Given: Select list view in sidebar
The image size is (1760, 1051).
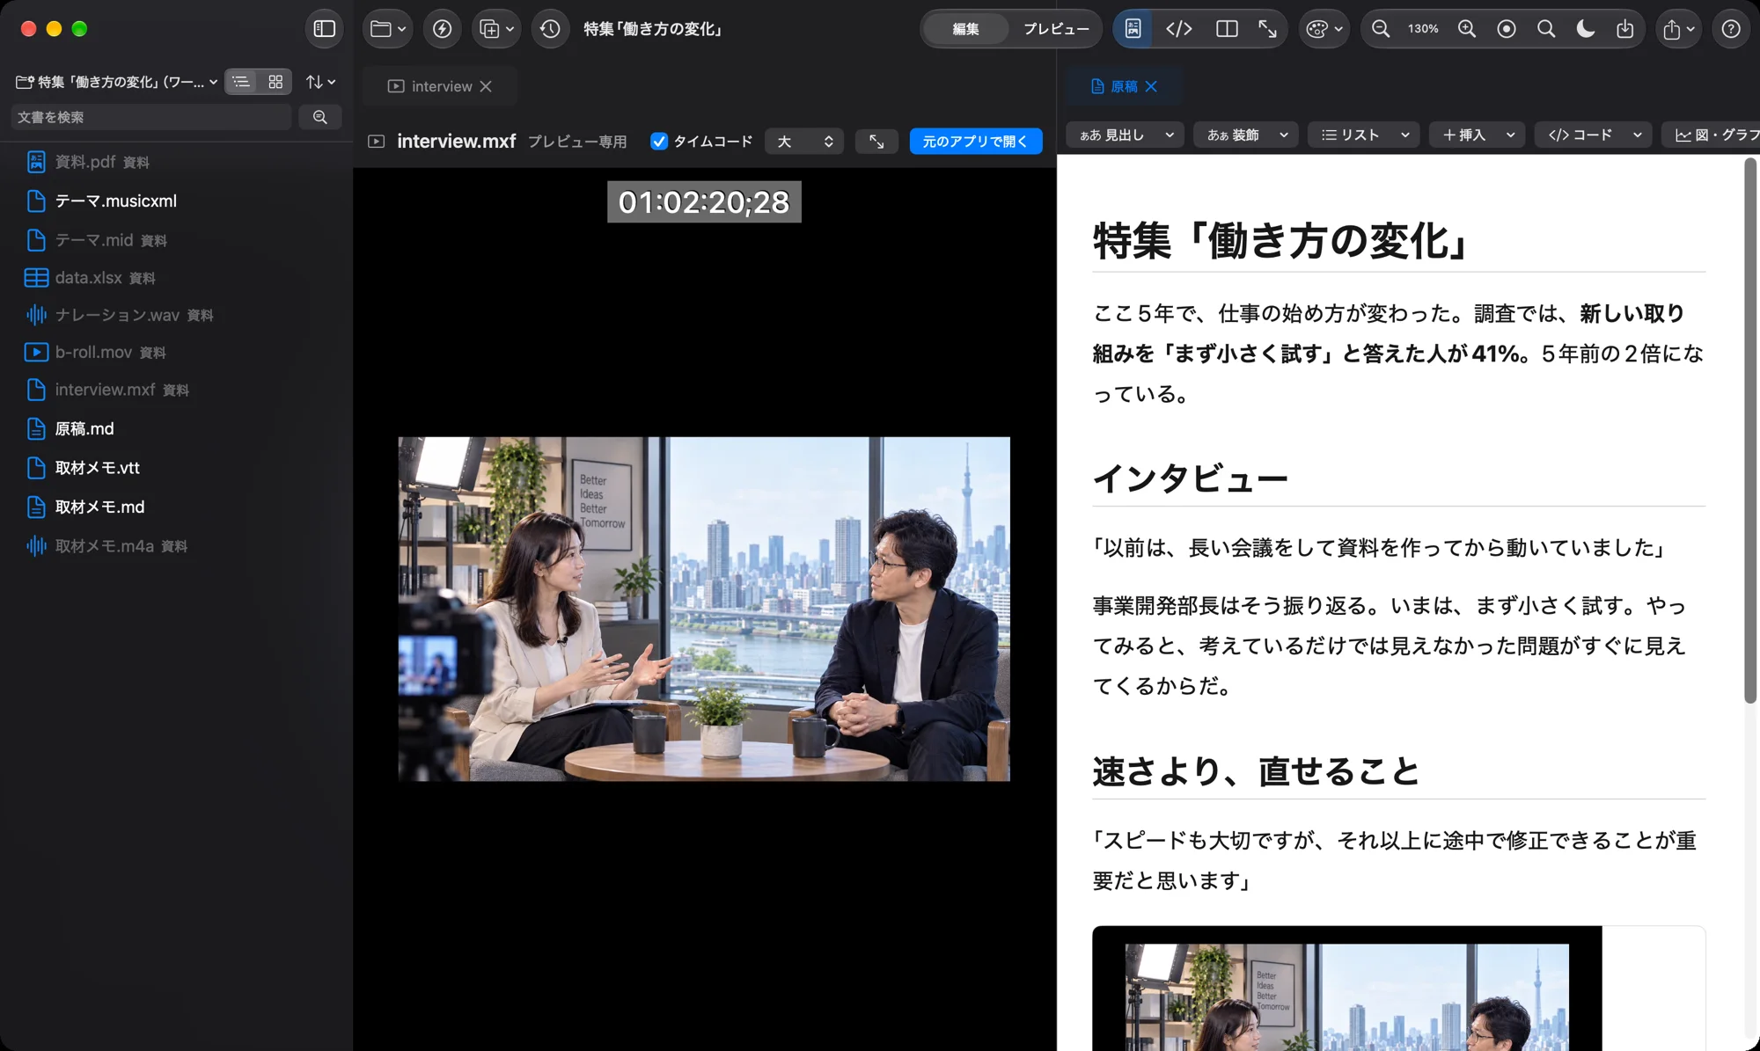Looking at the screenshot, I should click(x=241, y=82).
